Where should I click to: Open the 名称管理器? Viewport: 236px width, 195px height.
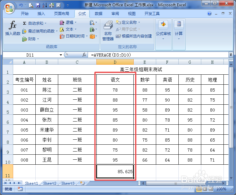(108, 31)
